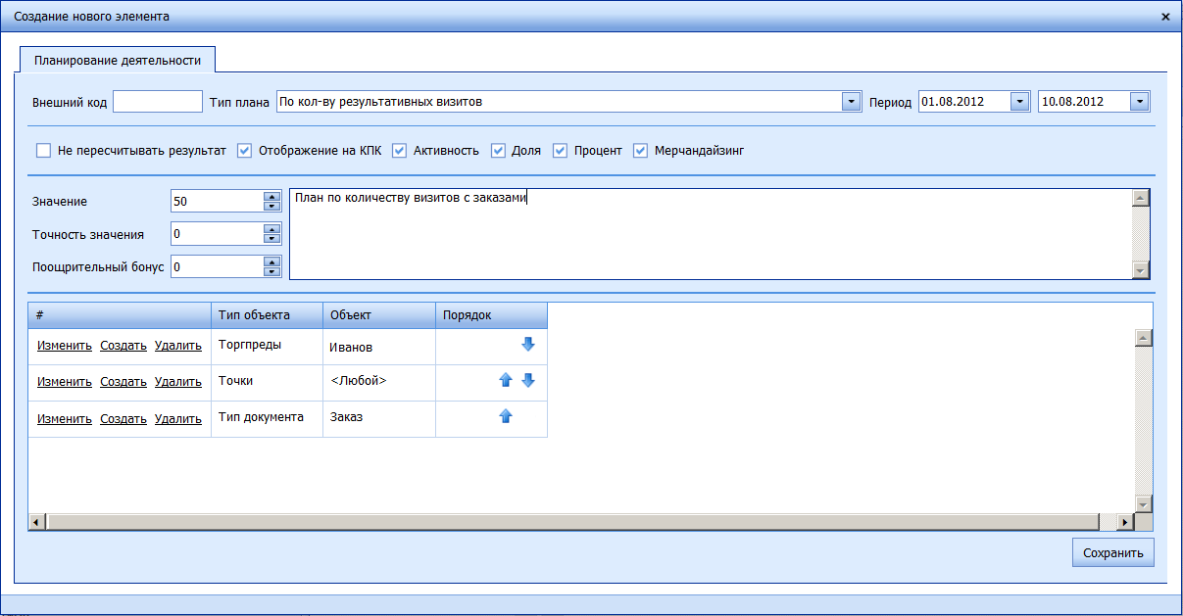This screenshot has height=616, width=1183.
Task: Close the Создание нового элемента dialog
Action: (x=1165, y=17)
